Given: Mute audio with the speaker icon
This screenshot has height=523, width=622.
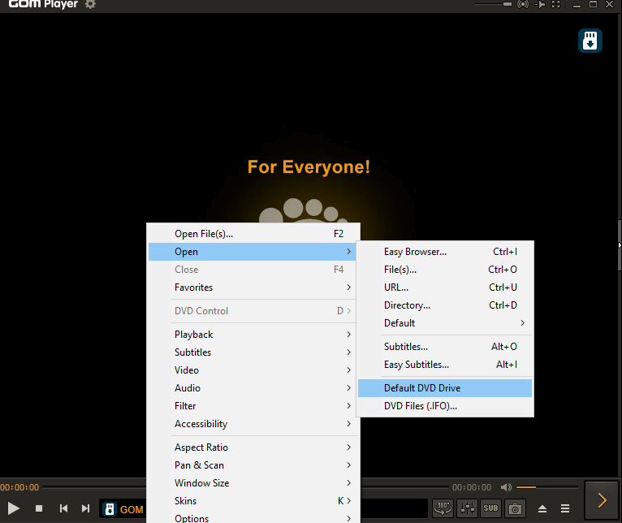Looking at the screenshot, I should pos(506,487).
